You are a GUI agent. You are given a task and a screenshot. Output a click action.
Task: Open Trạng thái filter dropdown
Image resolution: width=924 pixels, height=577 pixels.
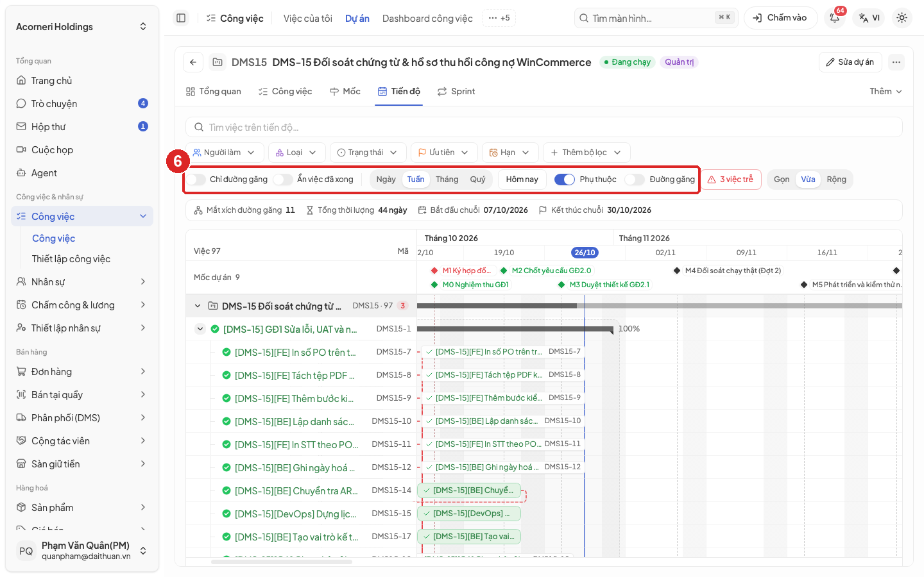tap(368, 153)
